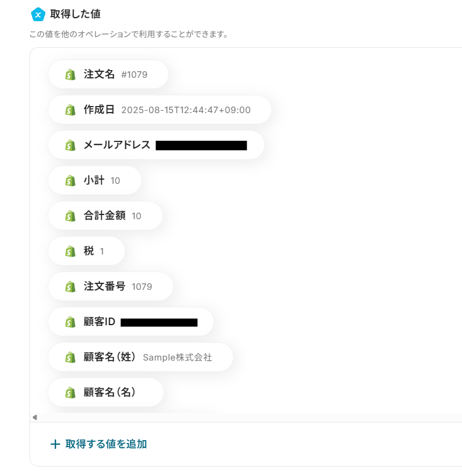The height and width of the screenshot is (476, 462).
Task: Click the Shopify icon beside 作成日
Action: point(71,110)
